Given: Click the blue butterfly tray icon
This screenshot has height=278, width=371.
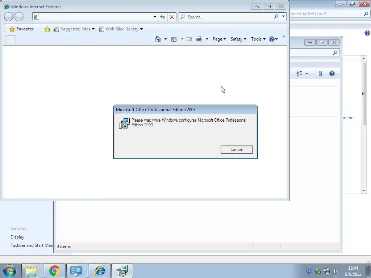Looking at the screenshot, I should pos(309,271).
